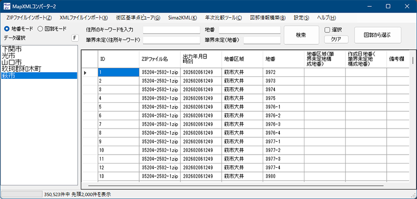Viewport: 417px width, 199px height.
Task: Open the 設定 menu
Action: [301, 18]
